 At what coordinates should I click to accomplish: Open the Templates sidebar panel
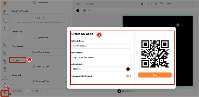[5, 13]
